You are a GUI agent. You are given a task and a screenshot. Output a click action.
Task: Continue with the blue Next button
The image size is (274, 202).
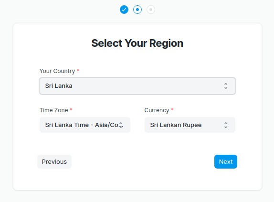(226, 161)
